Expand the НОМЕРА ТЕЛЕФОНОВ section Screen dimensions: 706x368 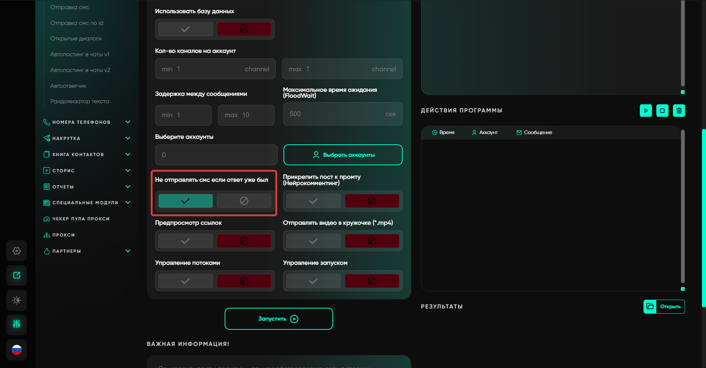pos(128,122)
